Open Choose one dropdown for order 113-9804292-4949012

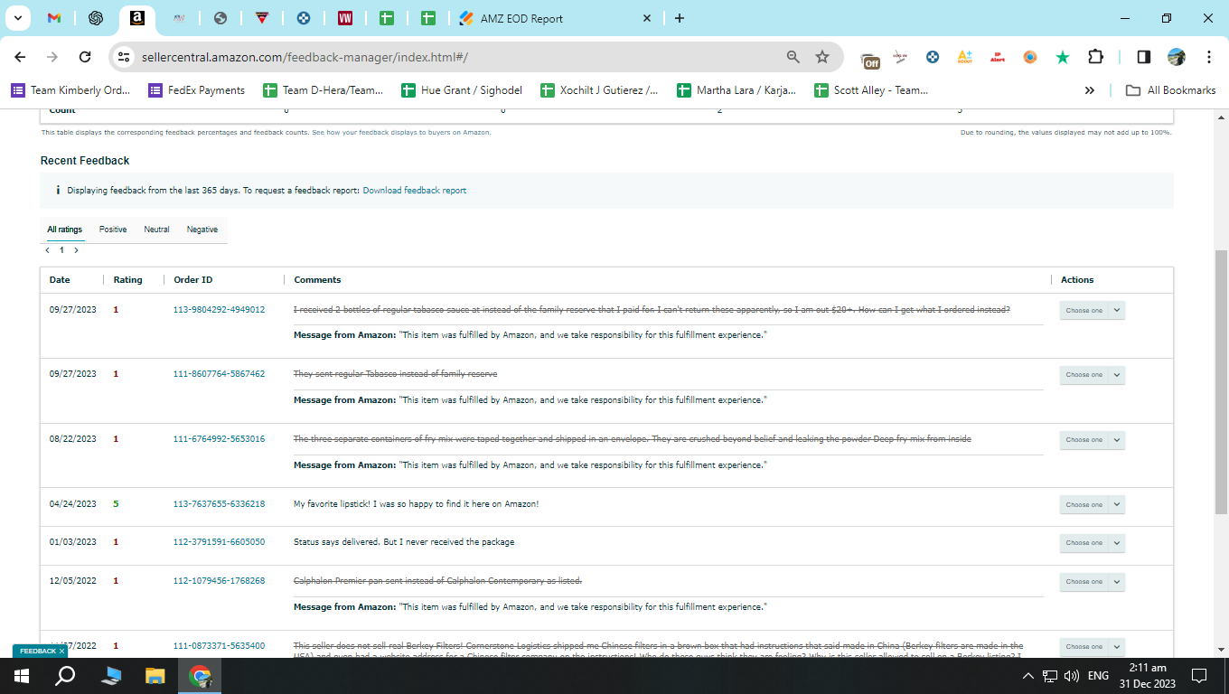[1092, 311]
